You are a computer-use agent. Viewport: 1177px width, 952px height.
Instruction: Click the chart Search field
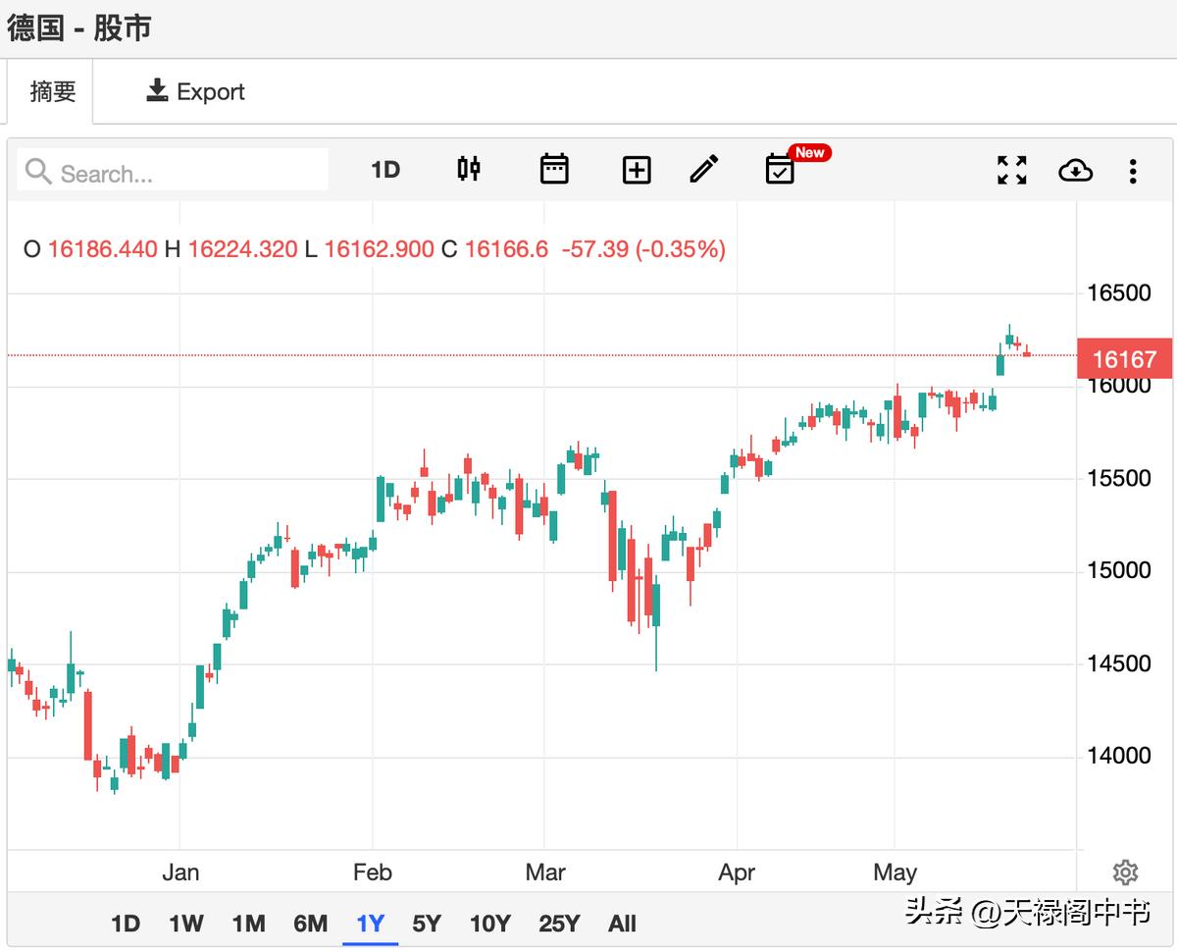(175, 173)
